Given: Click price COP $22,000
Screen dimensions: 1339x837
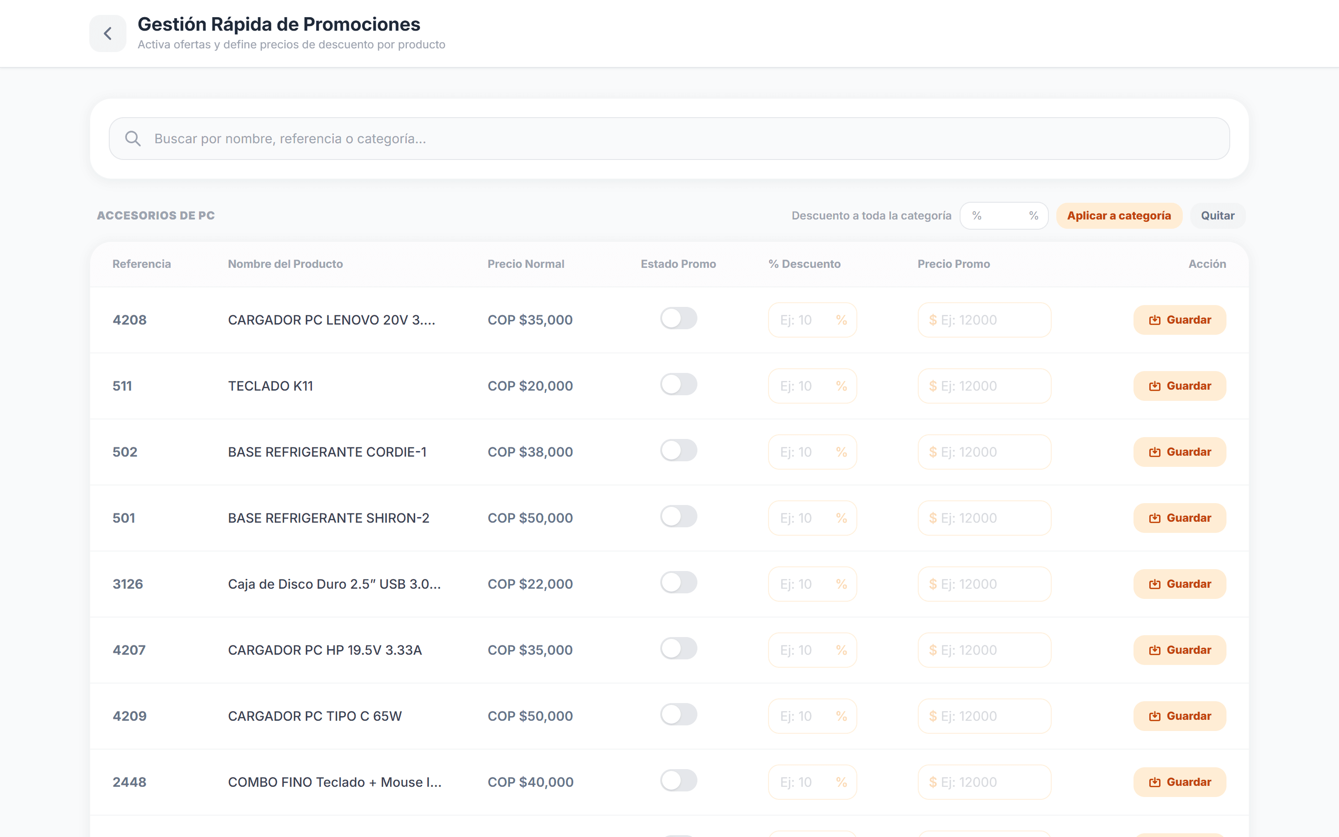Looking at the screenshot, I should (x=530, y=584).
